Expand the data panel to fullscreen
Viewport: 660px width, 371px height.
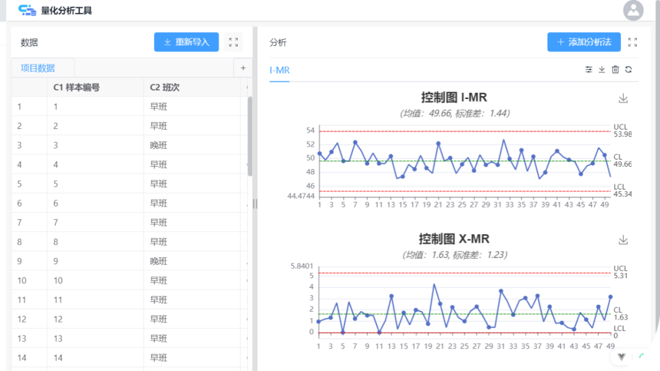pos(233,42)
